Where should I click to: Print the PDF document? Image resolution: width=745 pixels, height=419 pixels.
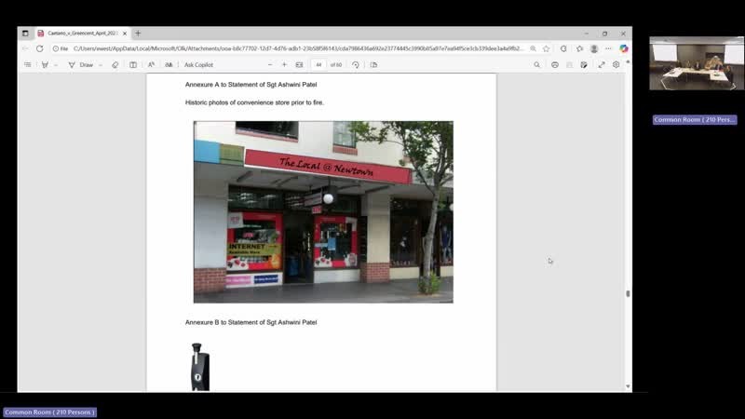pos(555,65)
